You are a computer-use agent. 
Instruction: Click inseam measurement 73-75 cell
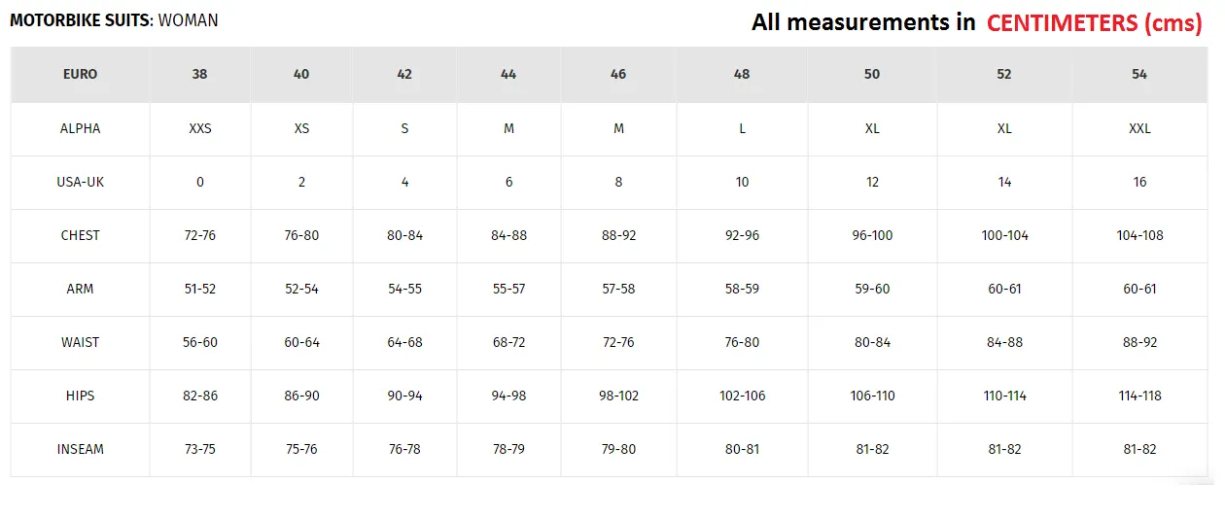point(199,450)
